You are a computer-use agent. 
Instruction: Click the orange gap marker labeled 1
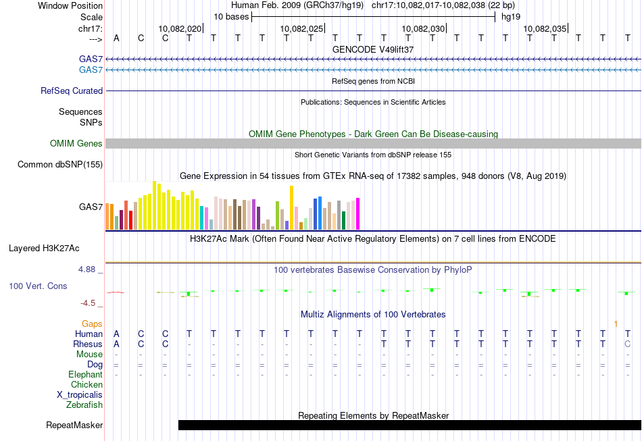point(616,324)
